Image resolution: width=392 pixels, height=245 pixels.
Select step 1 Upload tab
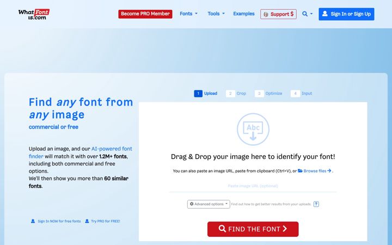(205, 94)
